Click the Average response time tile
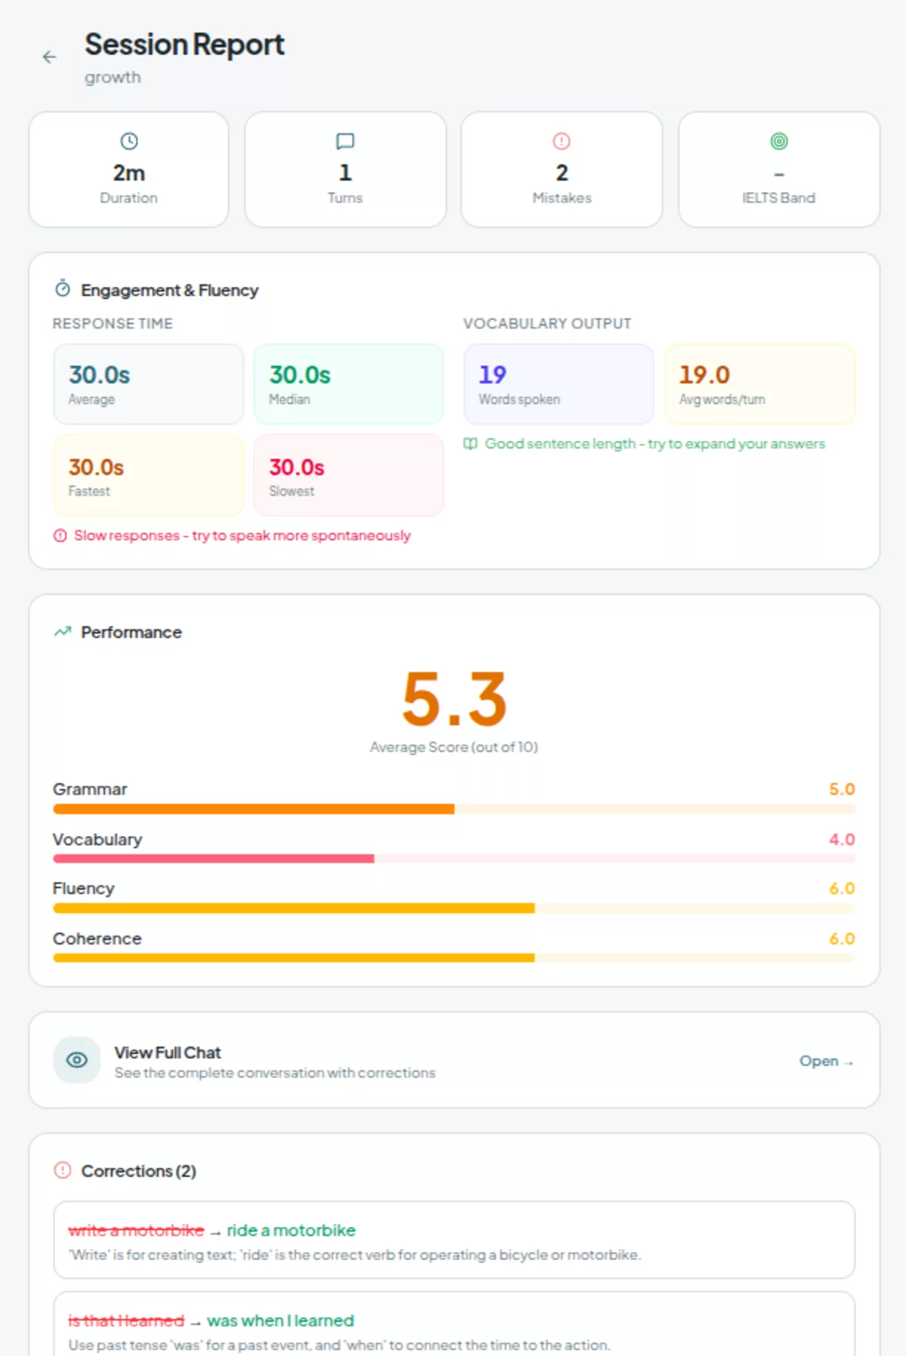This screenshot has width=906, height=1356. [x=149, y=384]
